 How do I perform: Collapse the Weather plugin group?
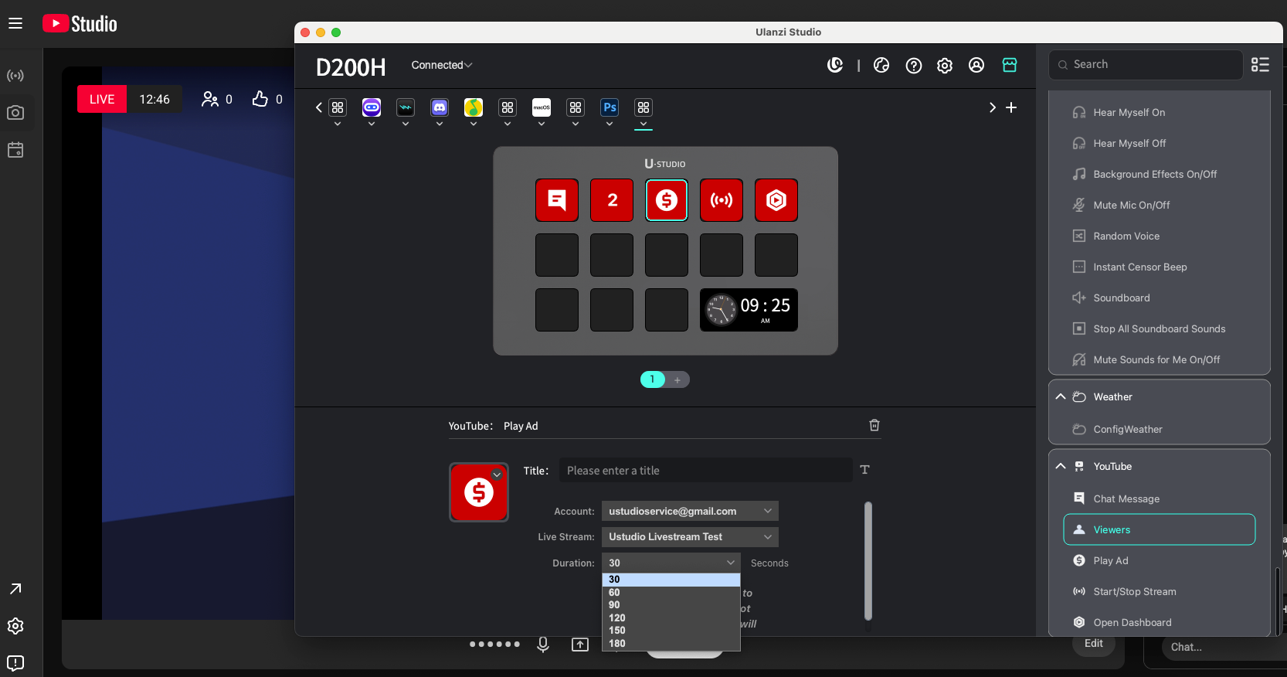point(1061,396)
